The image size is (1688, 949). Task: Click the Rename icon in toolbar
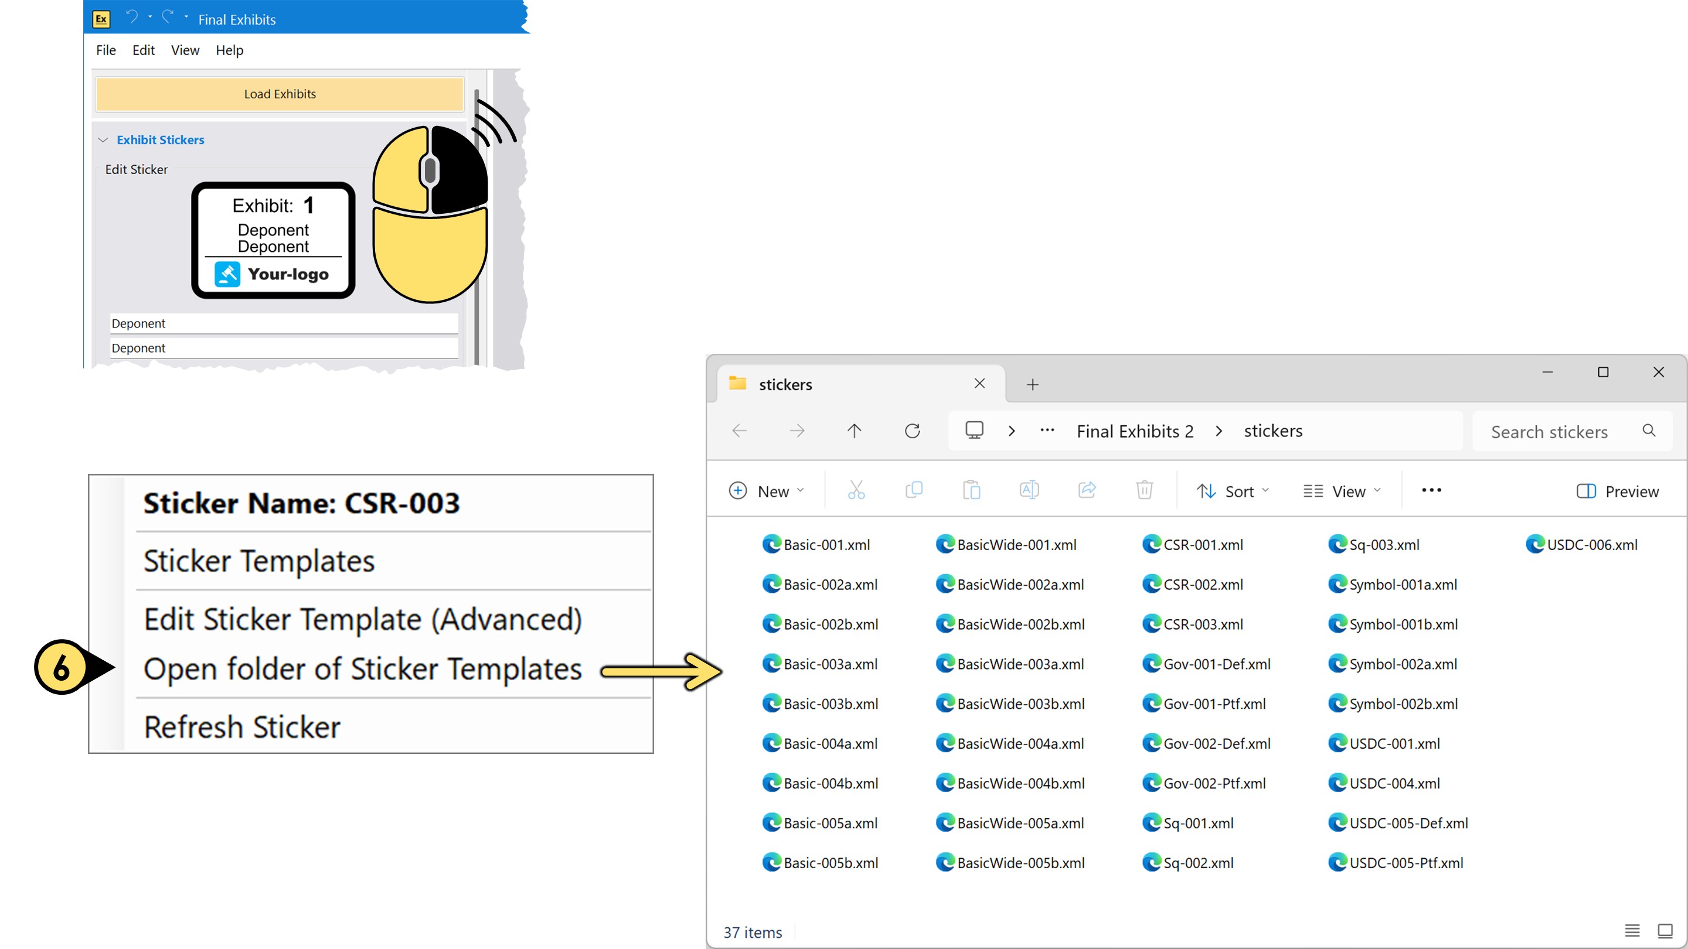click(1029, 490)
